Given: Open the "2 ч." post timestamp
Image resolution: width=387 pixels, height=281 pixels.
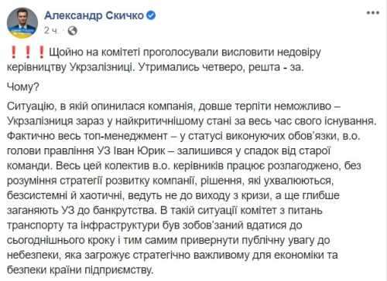Looking at the screenshot, I should tap(50, 31).
